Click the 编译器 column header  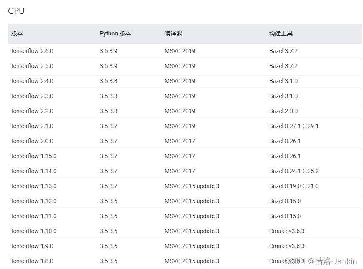(173, 33)
